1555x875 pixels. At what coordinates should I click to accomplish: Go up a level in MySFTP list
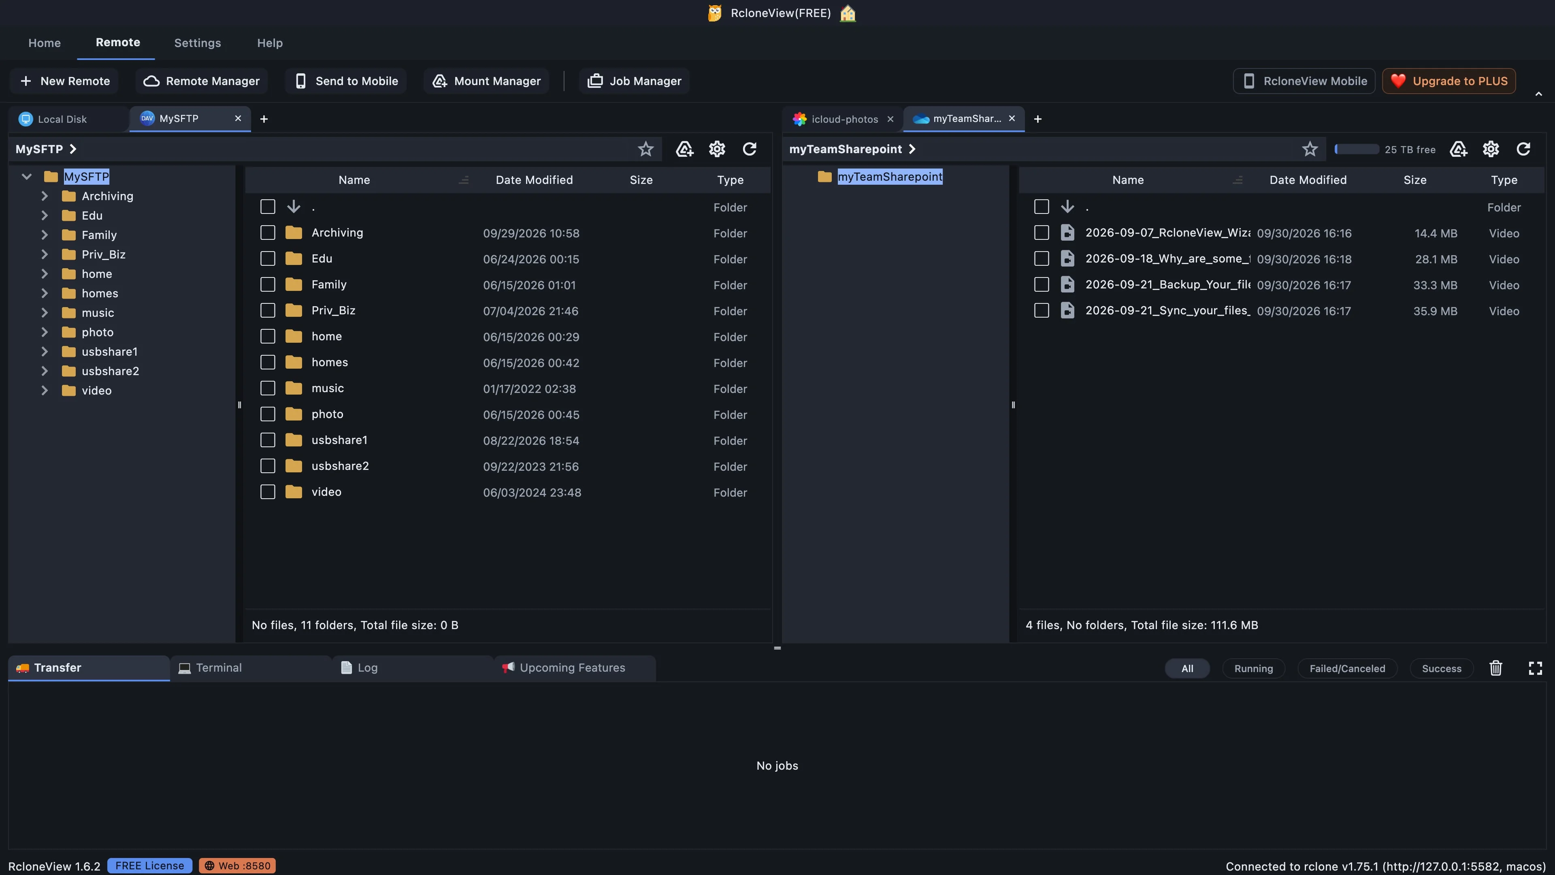[x=293, y=207]
